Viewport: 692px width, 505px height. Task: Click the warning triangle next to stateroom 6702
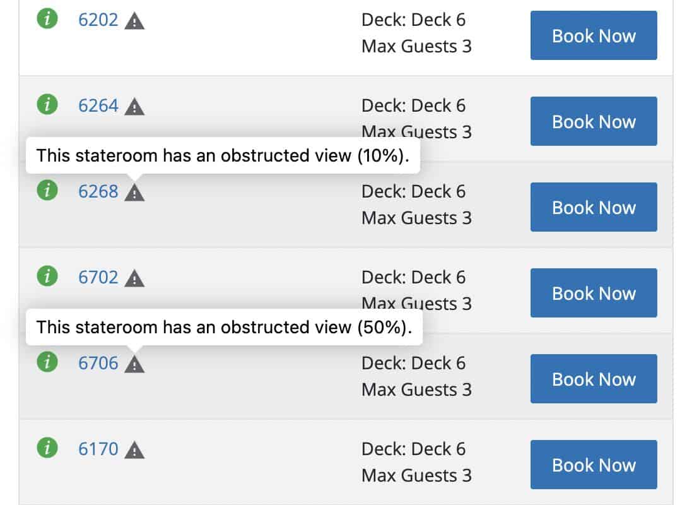tap(134, 278)
